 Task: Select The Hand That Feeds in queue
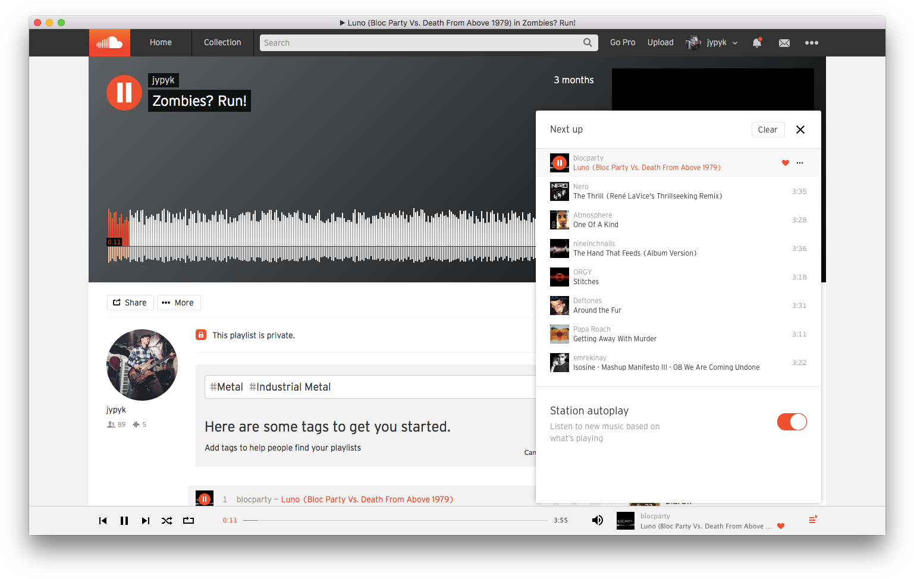(635, 253)
